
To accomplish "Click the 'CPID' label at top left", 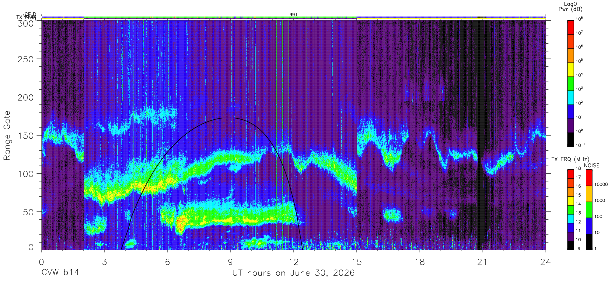I will click(x=30, y=15).
